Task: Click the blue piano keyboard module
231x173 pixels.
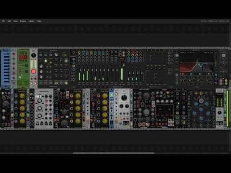Action: (x=5, y=69)
